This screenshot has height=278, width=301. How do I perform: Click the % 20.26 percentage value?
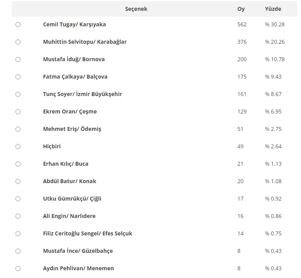[275, 42]
